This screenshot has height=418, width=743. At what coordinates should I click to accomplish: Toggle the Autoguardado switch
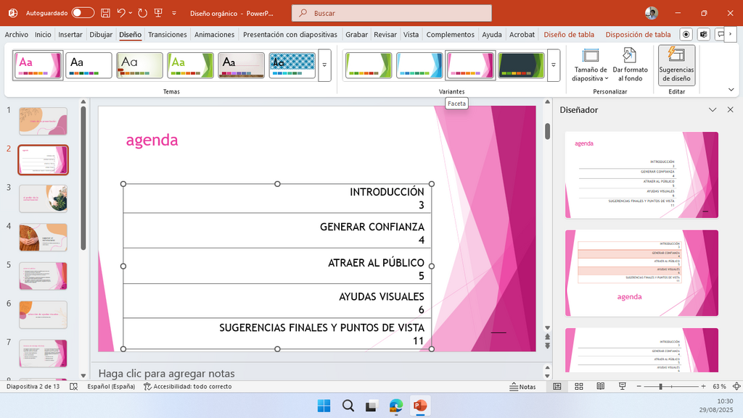tap(83, 13)
